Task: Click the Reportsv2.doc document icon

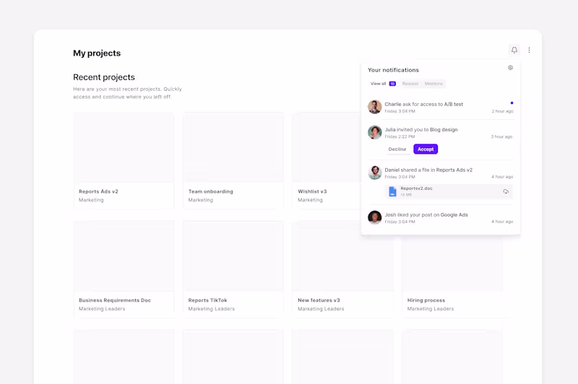Action: point(392,191)
